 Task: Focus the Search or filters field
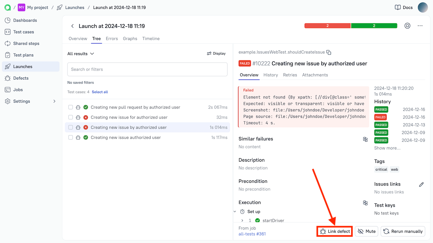pos(147,69)
